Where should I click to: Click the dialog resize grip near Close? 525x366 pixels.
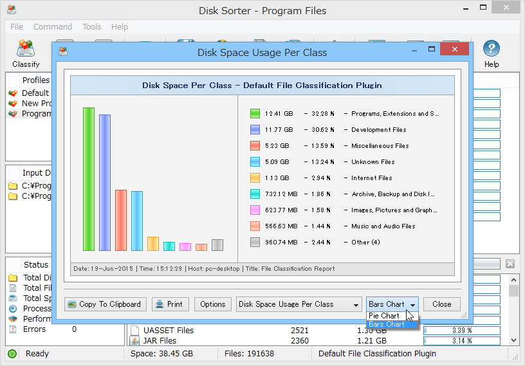464,315
